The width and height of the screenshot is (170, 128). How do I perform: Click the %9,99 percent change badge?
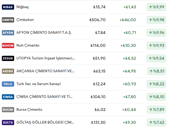(x=156, y=7)
